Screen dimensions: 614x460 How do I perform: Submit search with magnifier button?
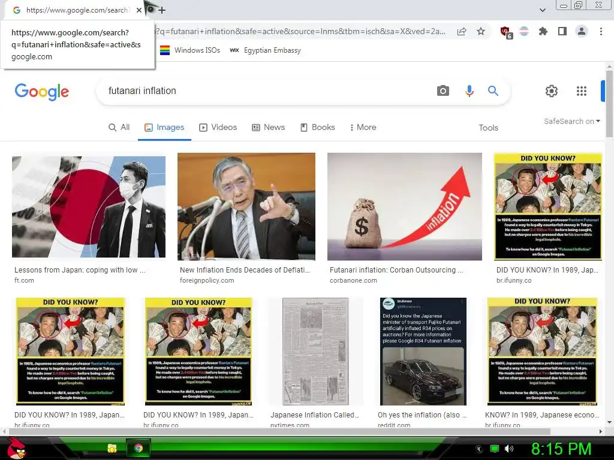[x=493, y=91]
